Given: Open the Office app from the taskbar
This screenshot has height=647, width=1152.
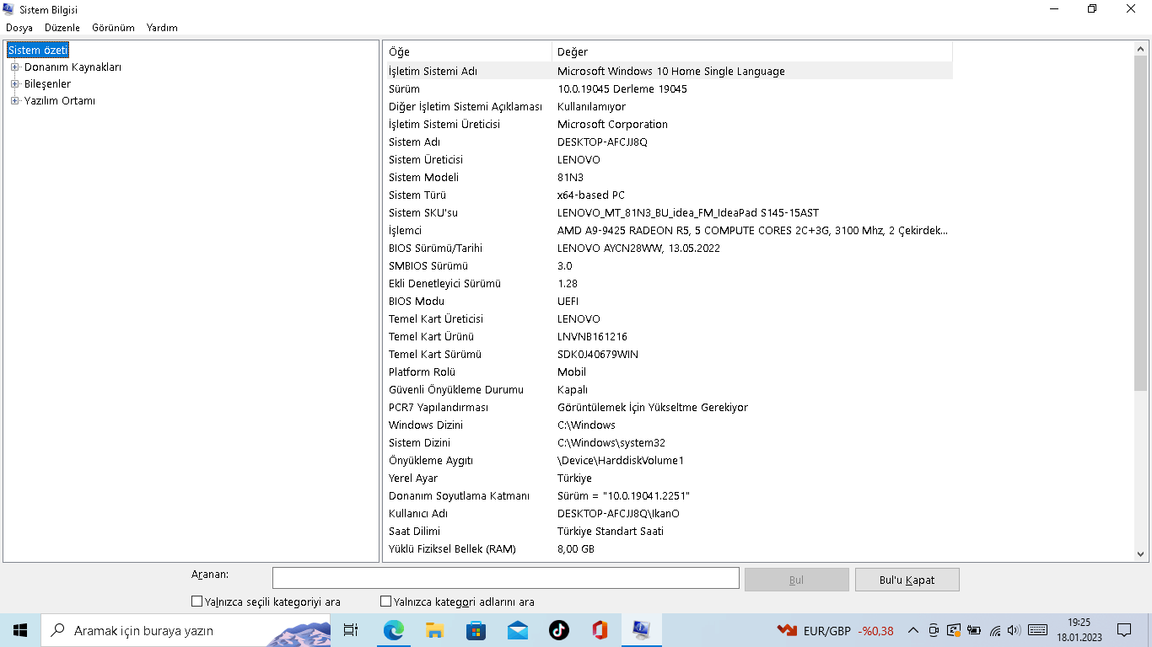Looking at the screenshot, I should point(600,630).
